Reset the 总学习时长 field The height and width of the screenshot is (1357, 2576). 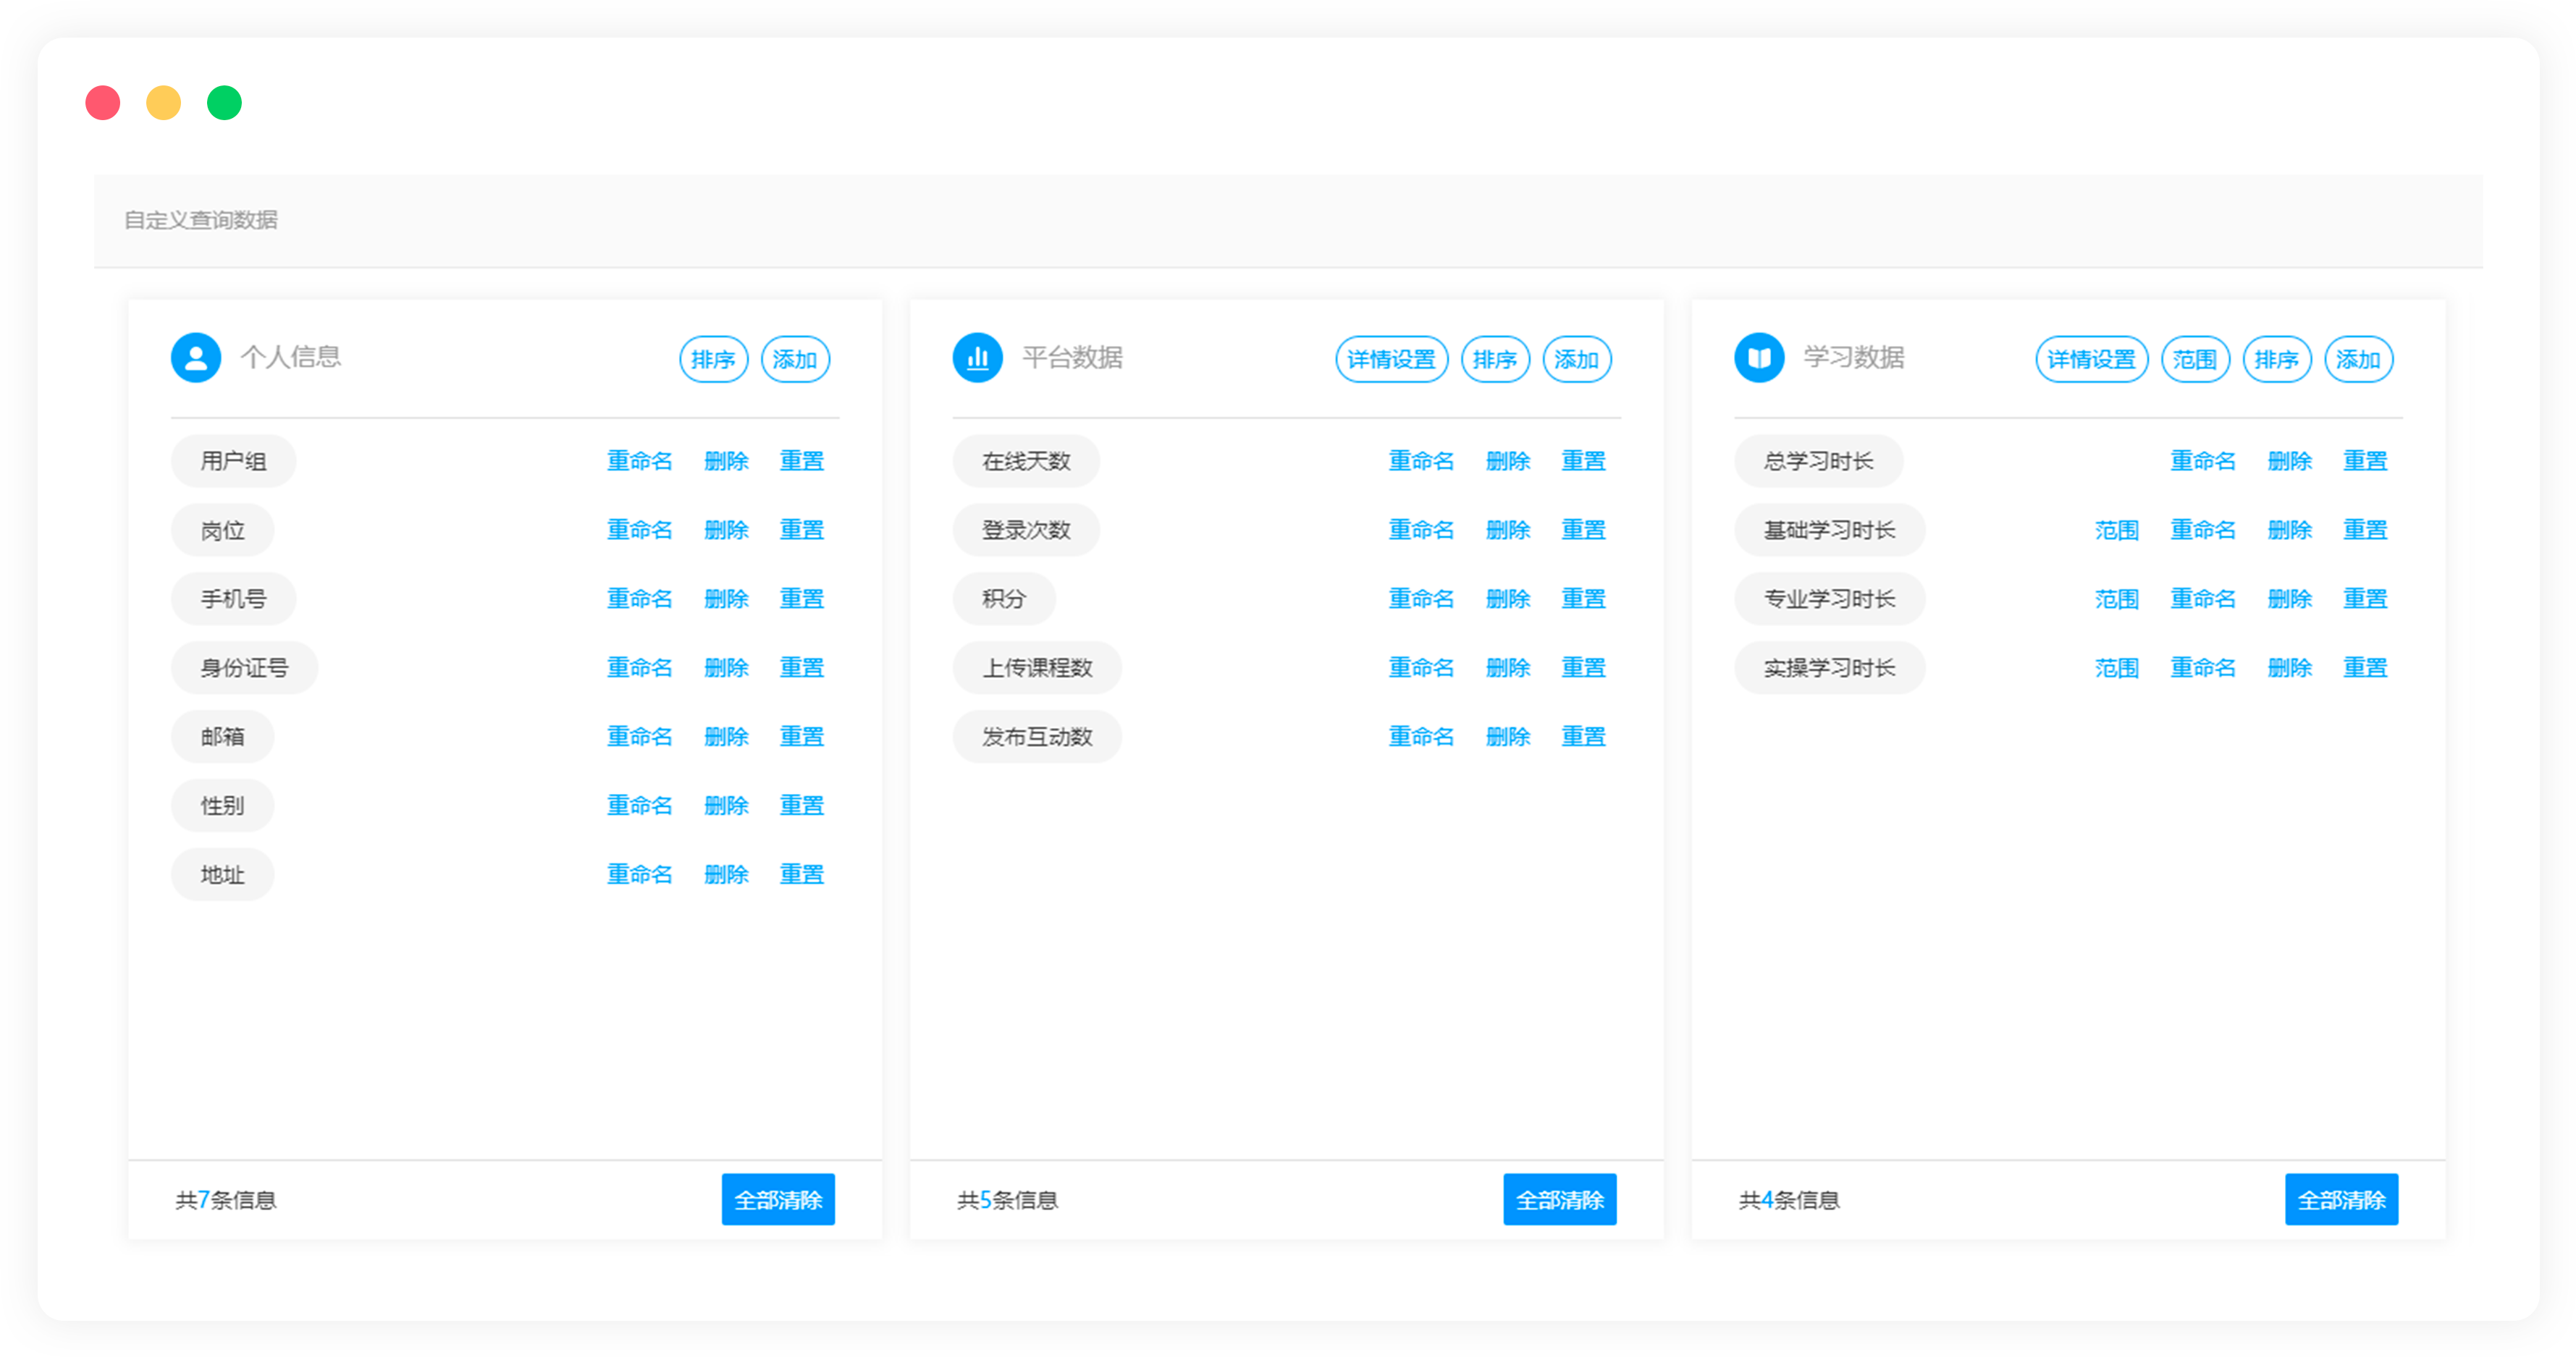(x=2365, y=461)
